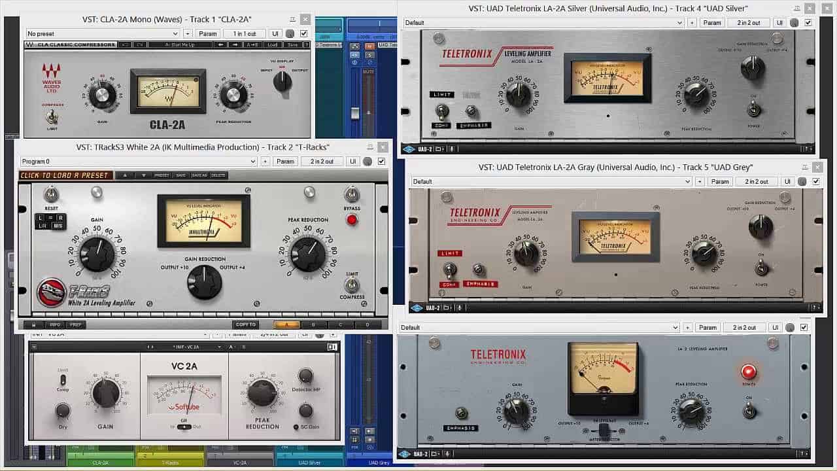Click COPY TO in T-Racks footer
837x471 pixels.
click(246, 324)
